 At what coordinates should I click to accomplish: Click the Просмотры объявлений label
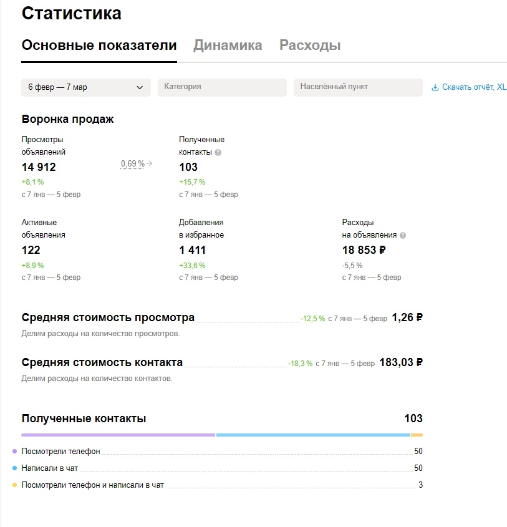(44, 146)
